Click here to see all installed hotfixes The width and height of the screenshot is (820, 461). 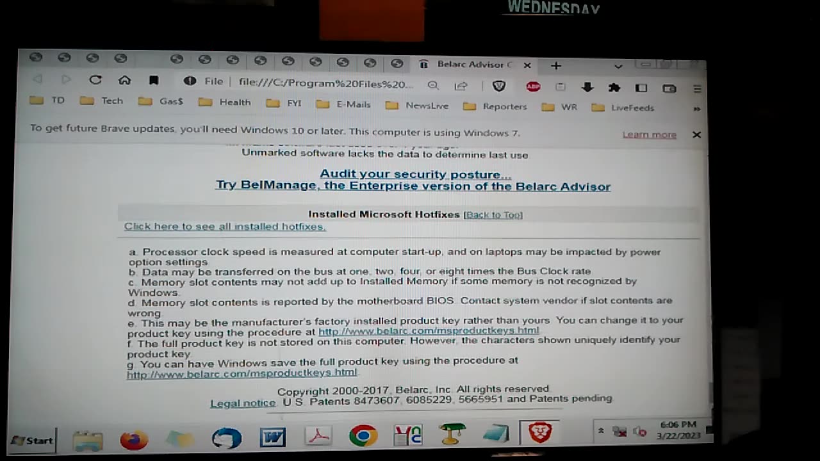coord(225,226)
